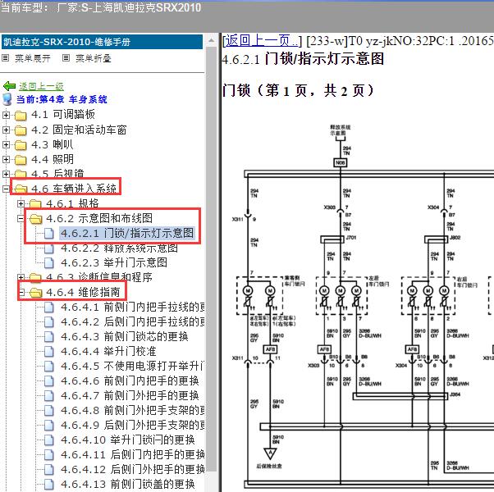Open 4.4 照明 tree item
Image resolution: width=494 pixels, height=492 pixels.
pos(53,159)
